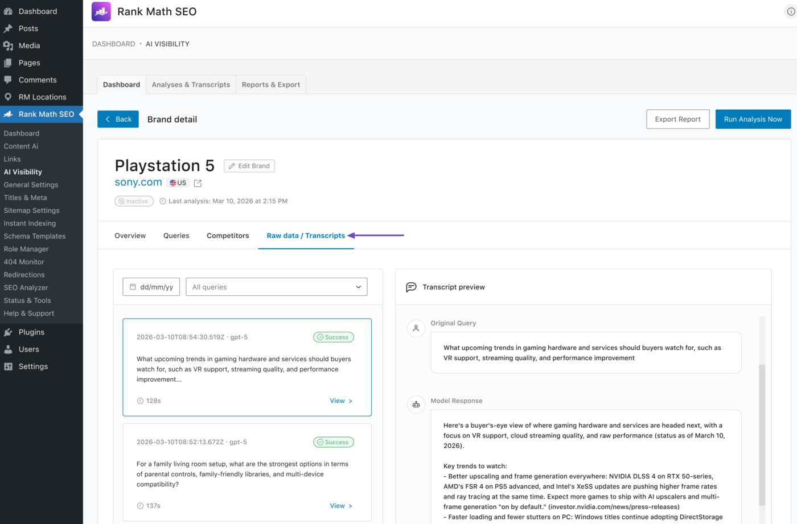Image resolution: width=797 pixels, height=524 pixels.
Task: Click the Pages icon in the sidebar
Action: [8, 63]
